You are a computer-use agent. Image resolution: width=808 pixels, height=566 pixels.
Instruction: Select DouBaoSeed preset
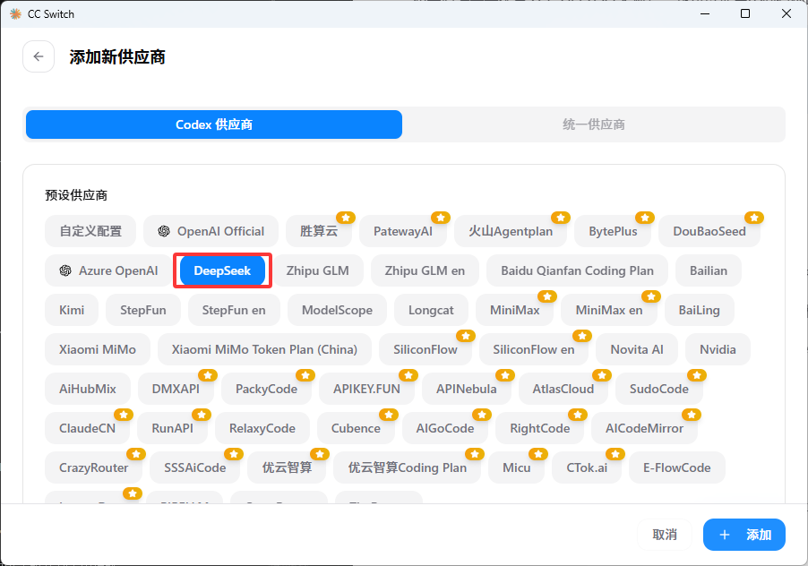[709, 231]
